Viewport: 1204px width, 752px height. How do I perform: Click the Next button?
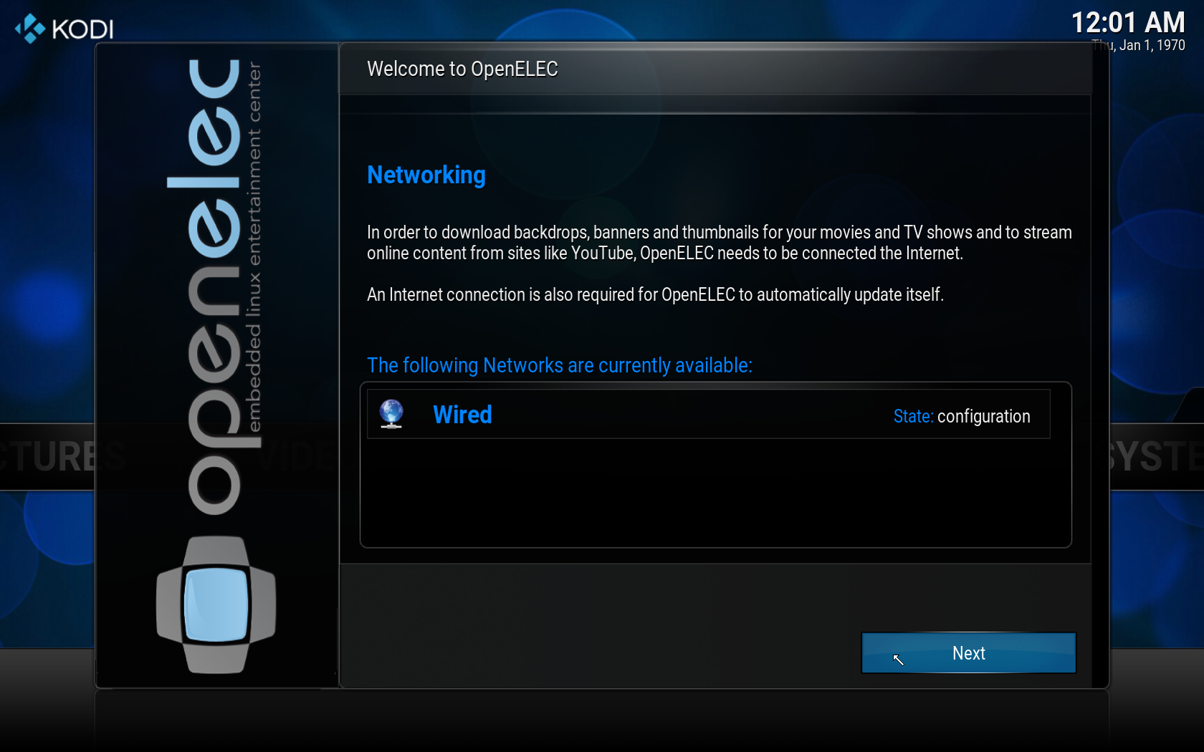(x=968, y=652)
